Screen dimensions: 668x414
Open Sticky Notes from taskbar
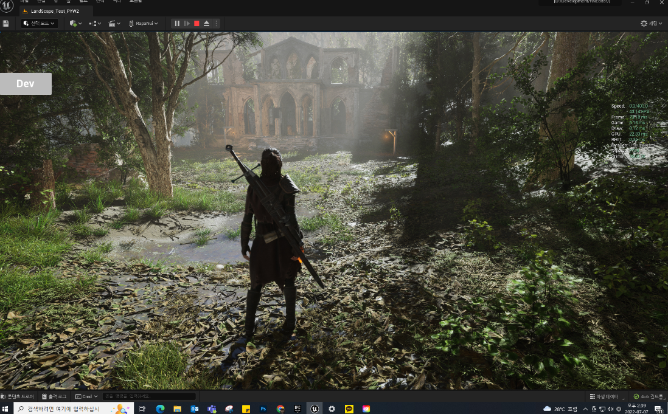pyautogui.click(x=246, y=409)
